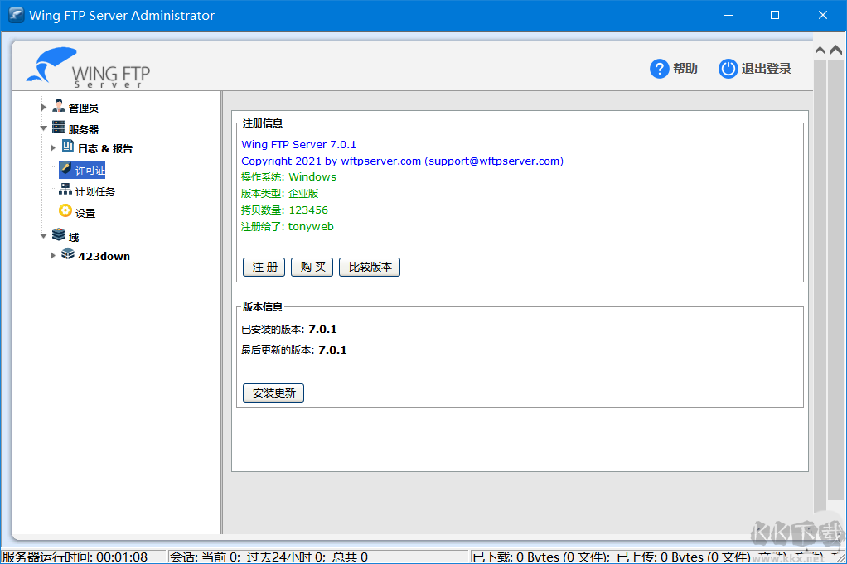Click the 安装更新 install update button

273,393
